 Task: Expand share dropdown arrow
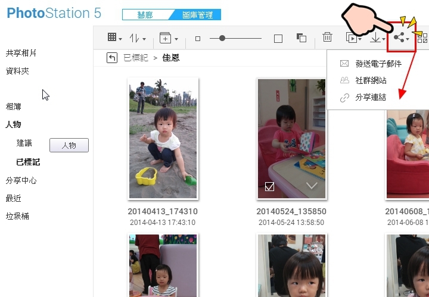pyautogui.click(x=408, y=39)
